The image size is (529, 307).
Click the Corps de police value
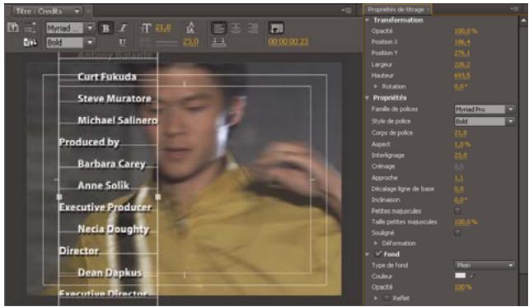461,133
